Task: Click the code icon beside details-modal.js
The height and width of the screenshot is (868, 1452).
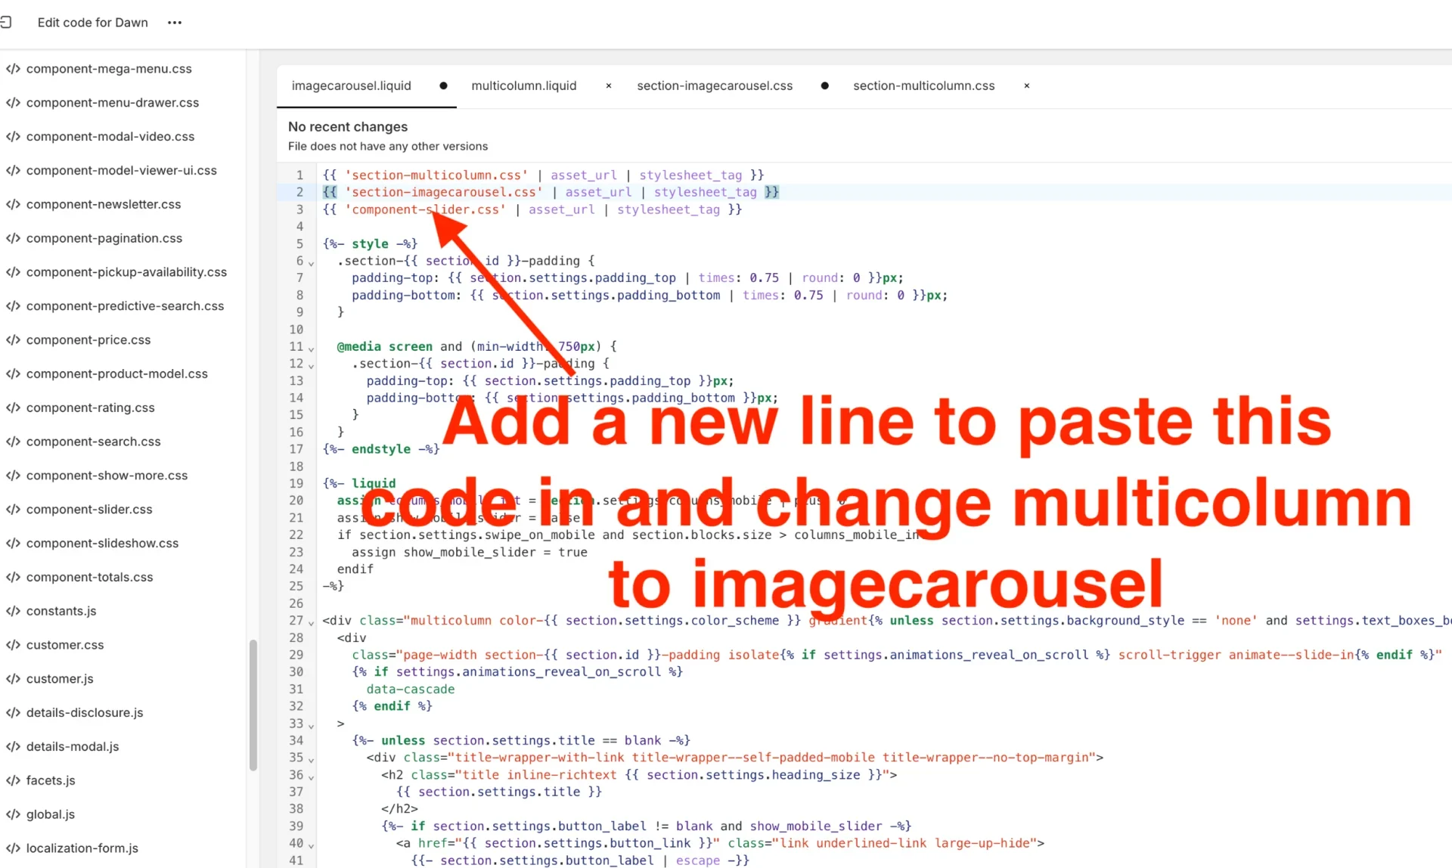Action: (x=12, y=746)
